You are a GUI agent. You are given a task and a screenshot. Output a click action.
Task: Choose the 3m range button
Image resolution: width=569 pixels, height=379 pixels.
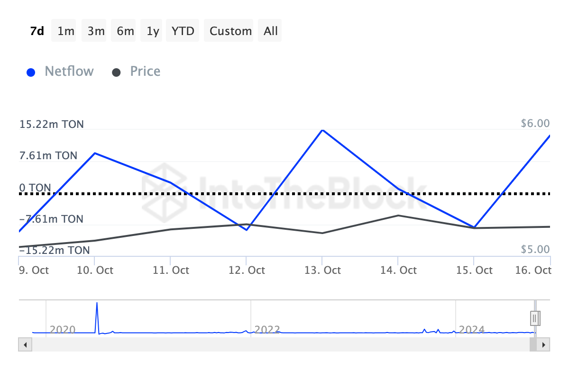pyautogui.click(x=96, y=31)
